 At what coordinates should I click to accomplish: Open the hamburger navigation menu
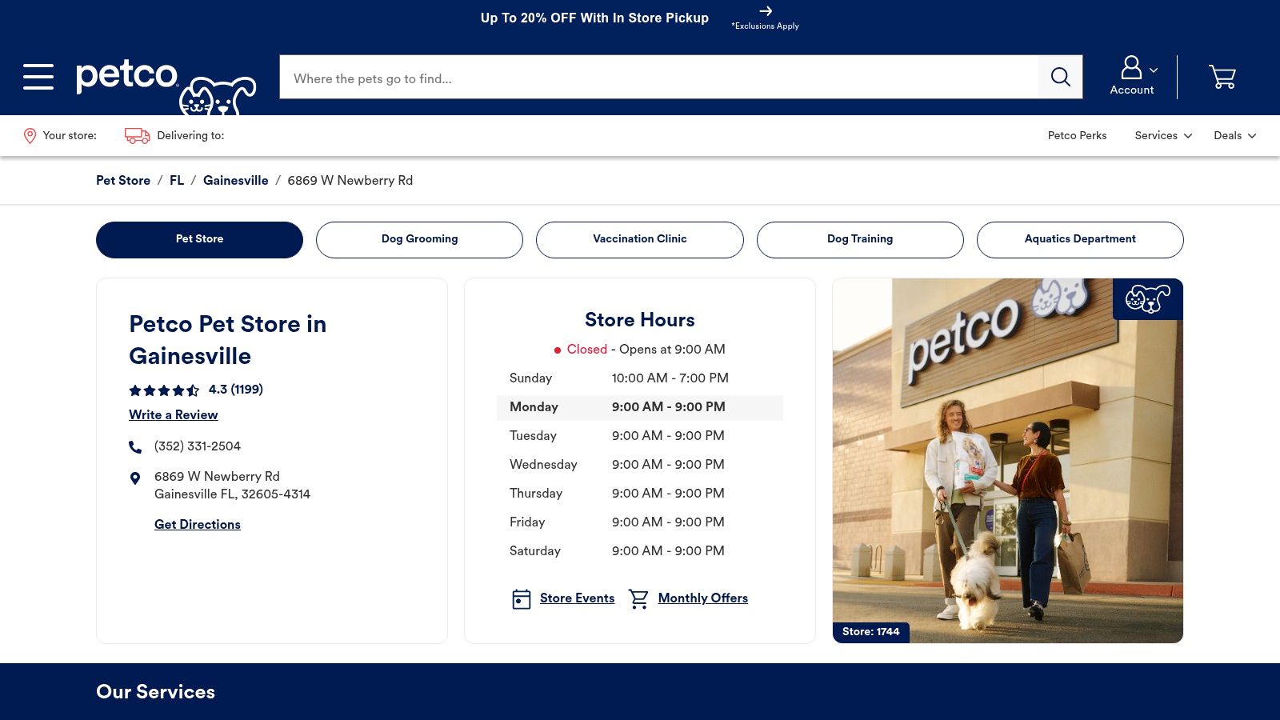coord(38,77)
